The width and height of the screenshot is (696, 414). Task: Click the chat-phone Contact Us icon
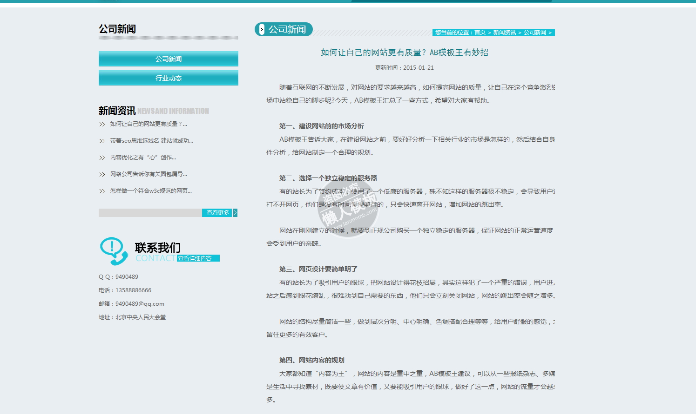click(x=114, y=251)
